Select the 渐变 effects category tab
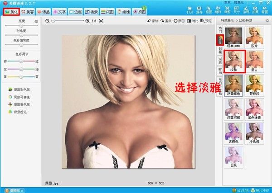Screen dimensions: 272x193 tap(220, 61)
